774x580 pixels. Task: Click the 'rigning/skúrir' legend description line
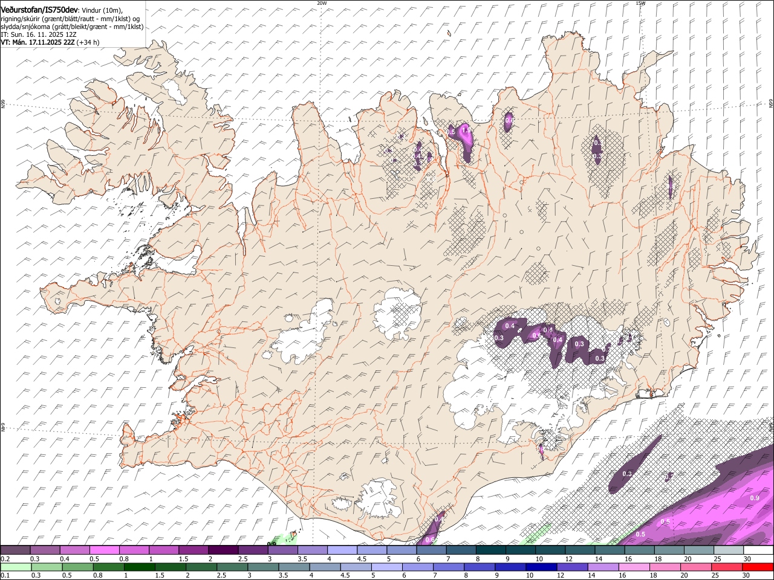(71, 19)
